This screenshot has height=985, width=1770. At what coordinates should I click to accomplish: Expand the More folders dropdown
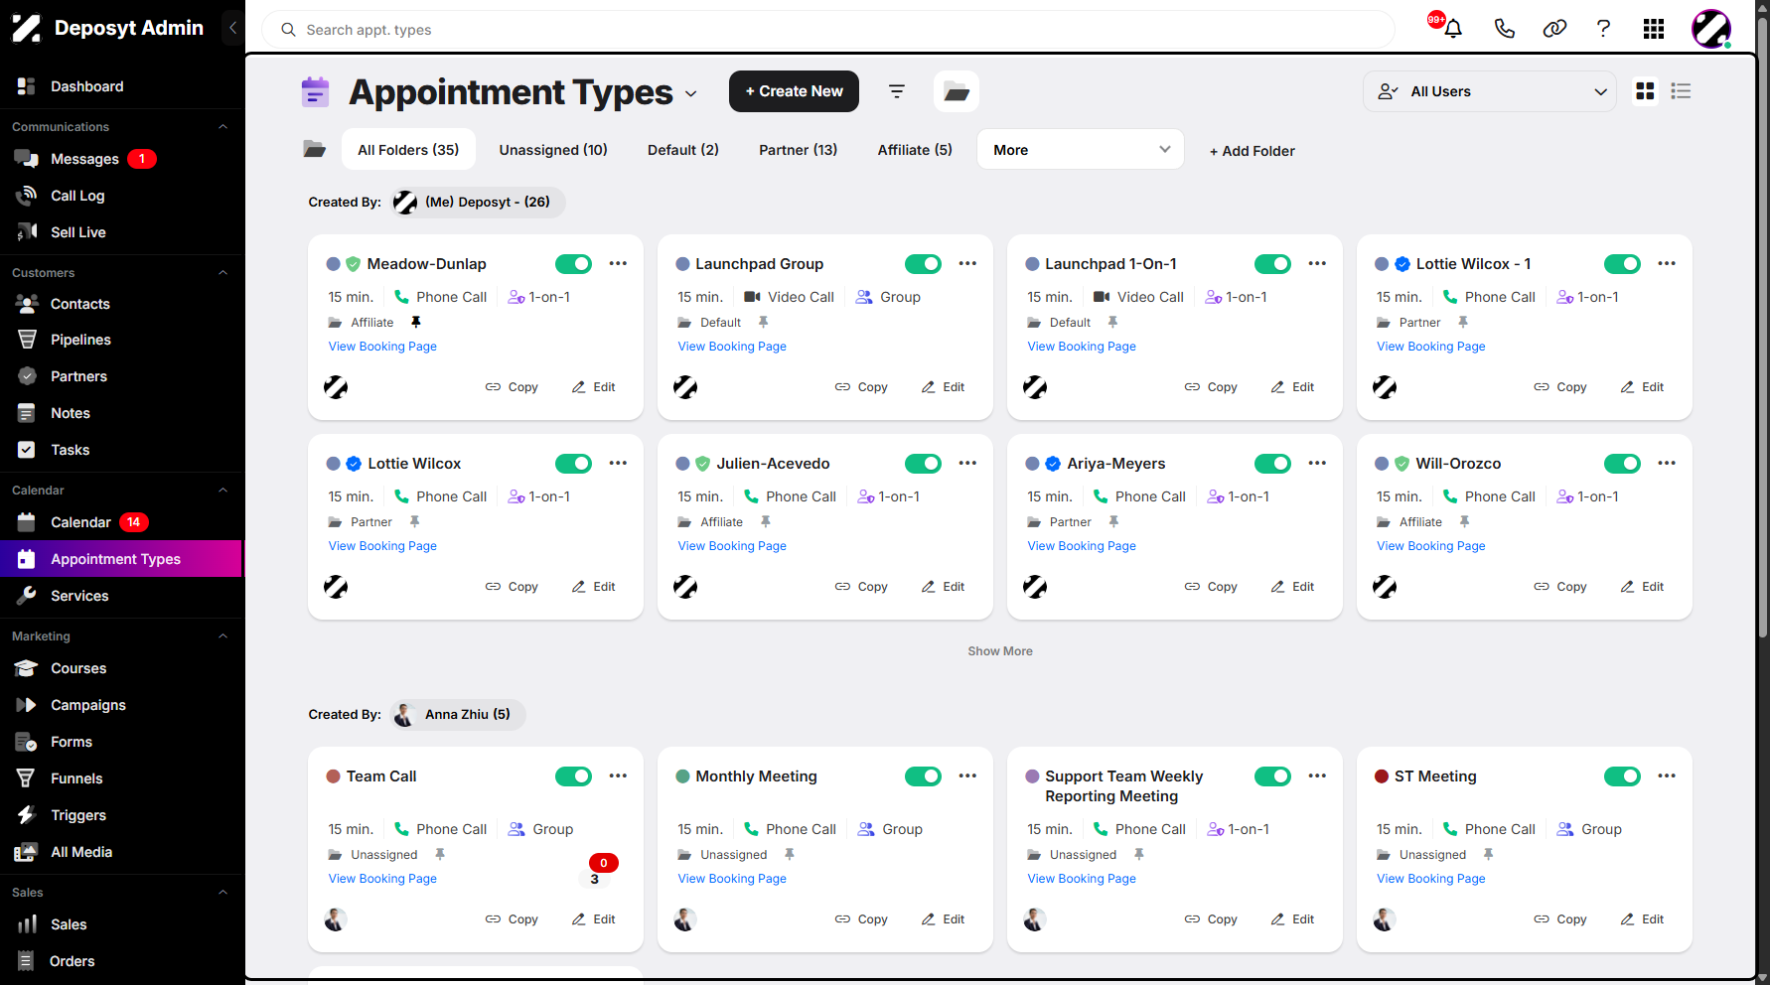(x=1081, y=150)
